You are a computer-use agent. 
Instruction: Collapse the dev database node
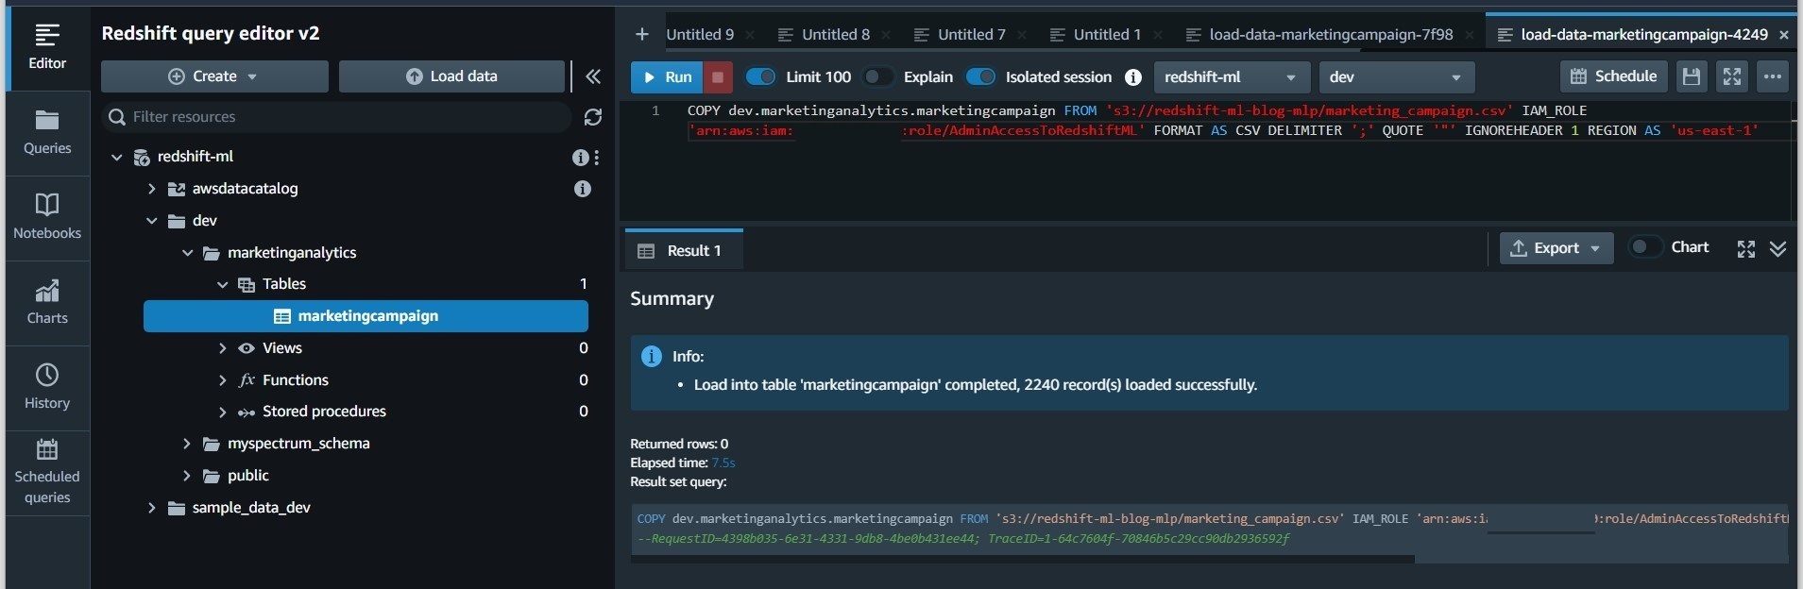(152, 221)
